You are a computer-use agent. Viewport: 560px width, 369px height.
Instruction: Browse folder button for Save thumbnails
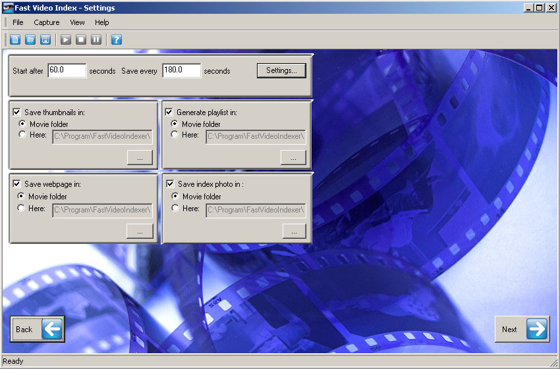140,158
